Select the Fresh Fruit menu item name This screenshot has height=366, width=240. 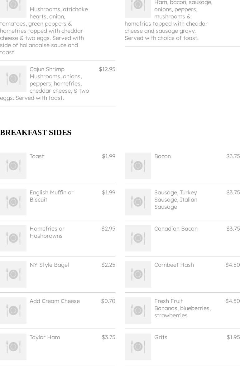[168, 301]
